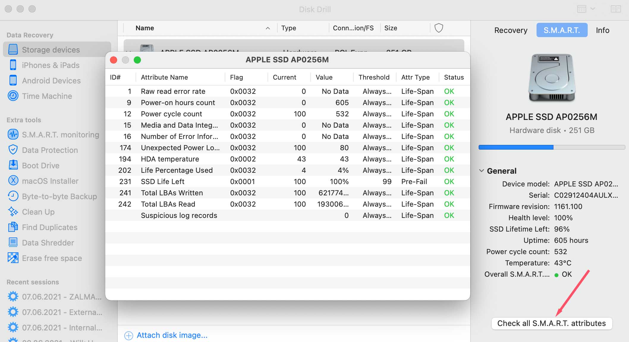Screen dimensions: 629x342
Task: Open recent session 07.06.2021 - Internal
Action: point(55,327)
